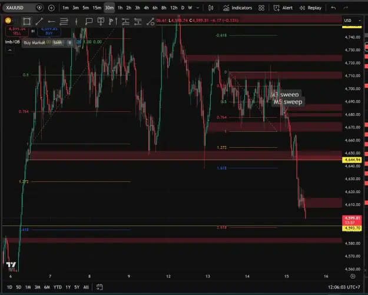The width and height of the screenshot is (368, 295).
Task: Switch to the daily D timeframe
Action: 183,8
